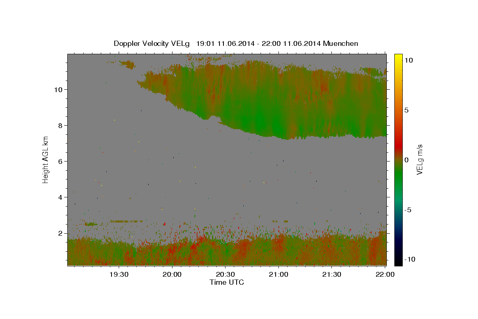478x319 pixels.
Task: Click the height axis label 2
Action: (61, 233)
